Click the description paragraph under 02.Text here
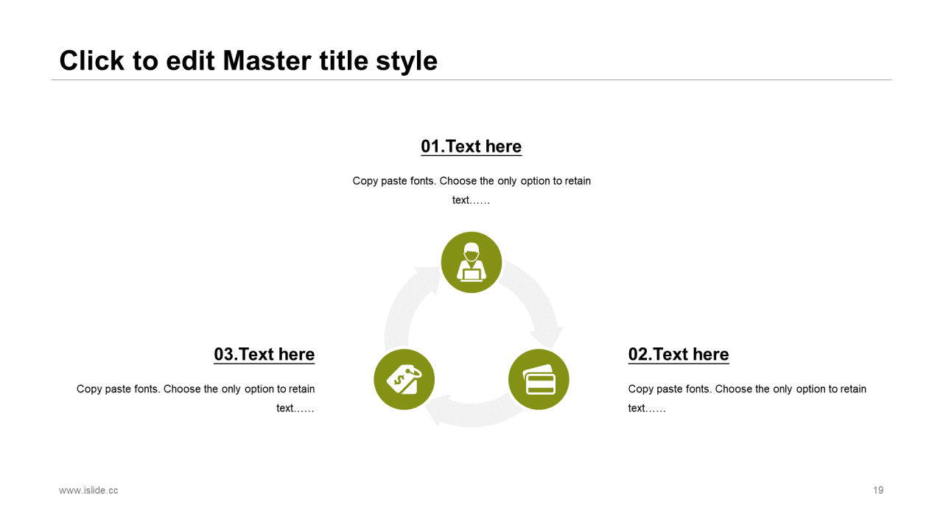The width and height of the screenshot is (943, 530). pos(747,398)
